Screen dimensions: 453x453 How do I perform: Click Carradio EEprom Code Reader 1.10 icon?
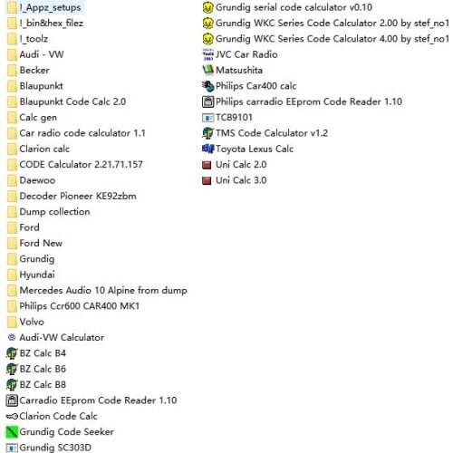12,400
